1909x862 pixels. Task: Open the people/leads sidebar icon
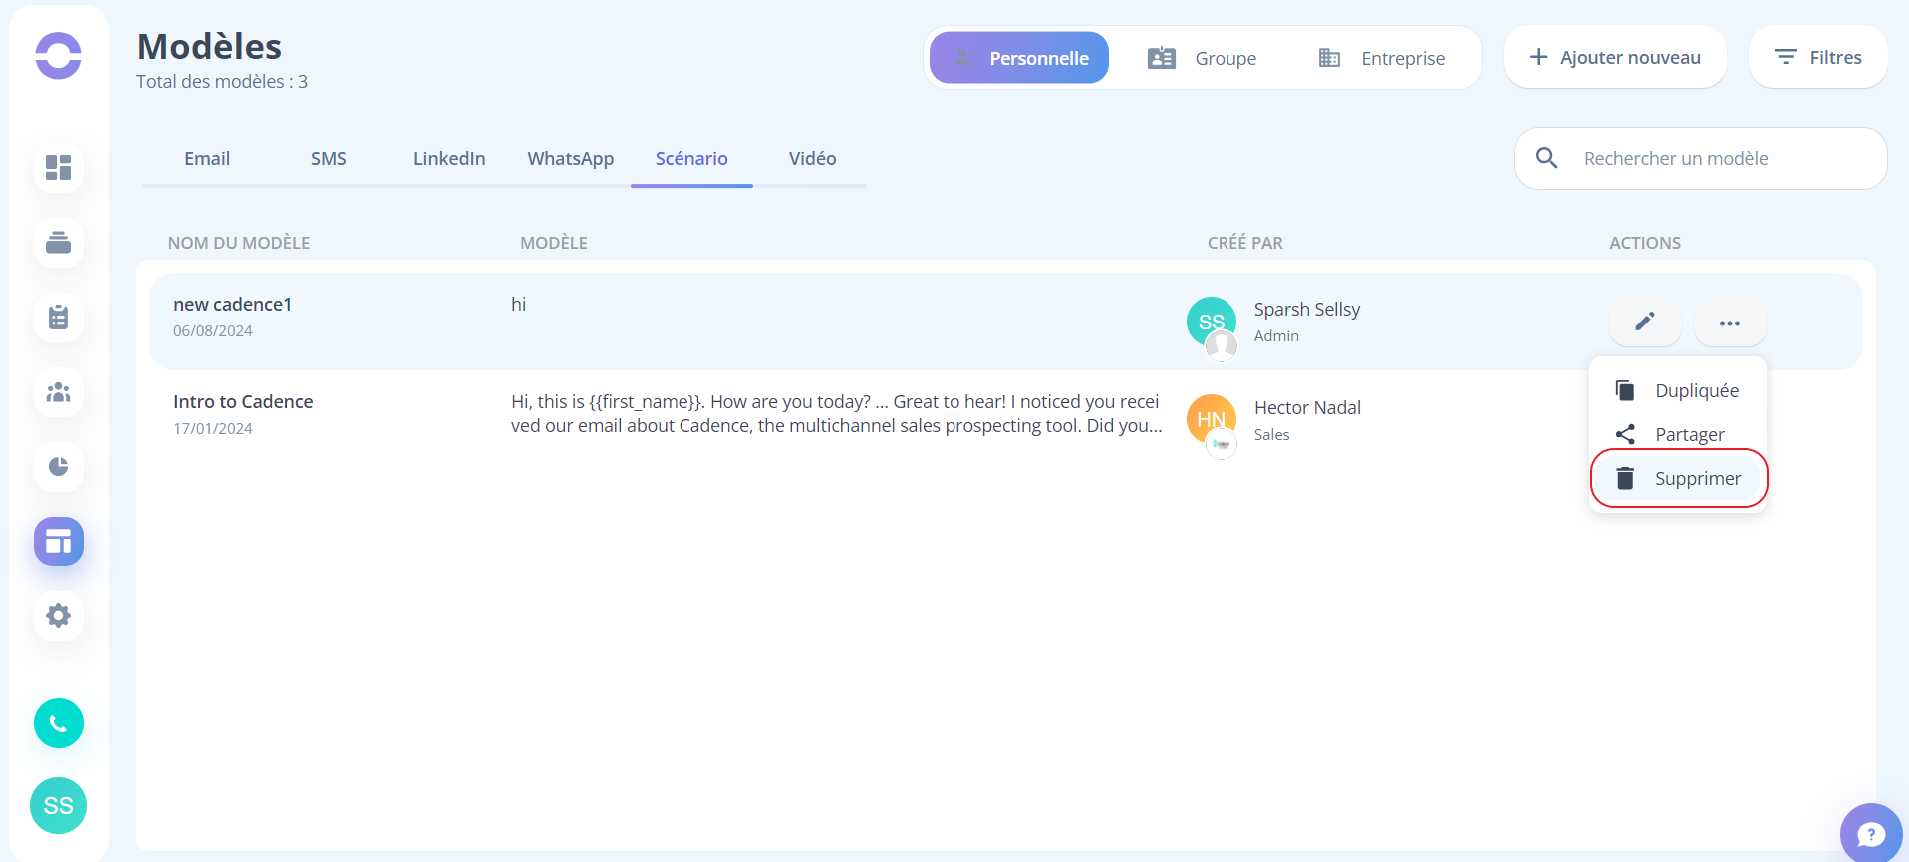click(59, 392)
